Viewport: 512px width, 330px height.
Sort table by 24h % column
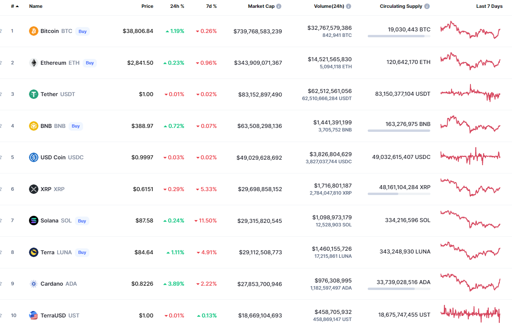click(x=177, y=6)
